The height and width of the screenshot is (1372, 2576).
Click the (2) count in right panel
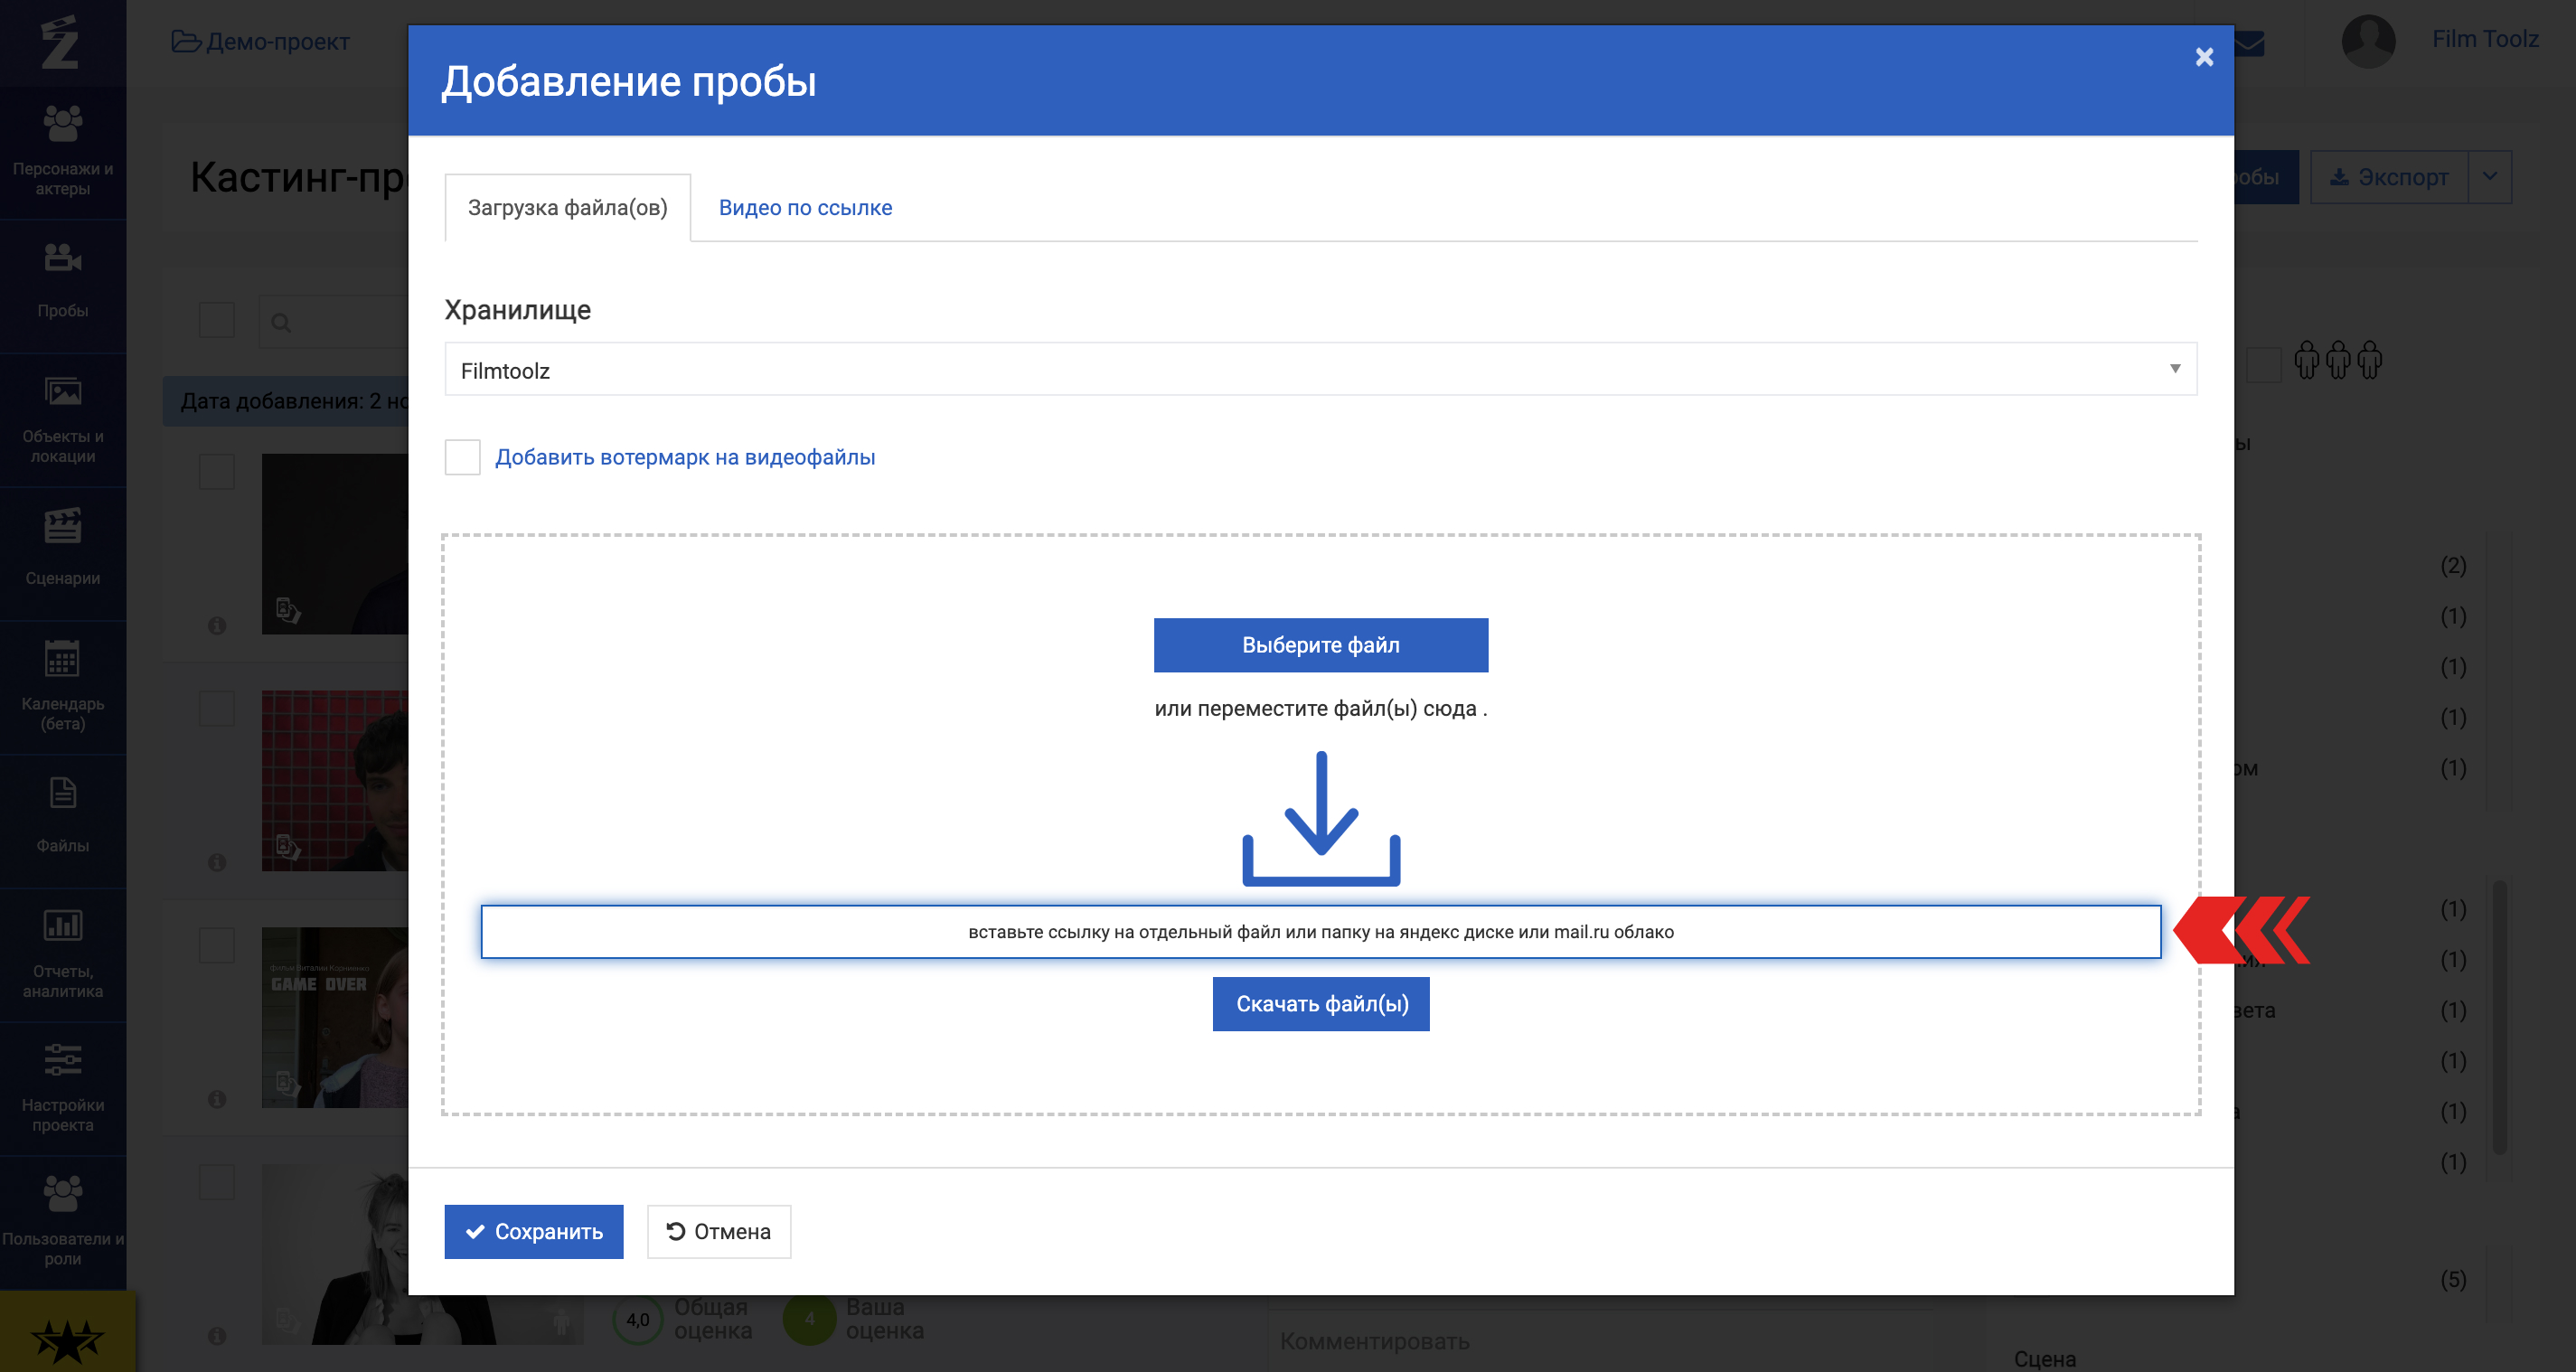click(2453, 566)
